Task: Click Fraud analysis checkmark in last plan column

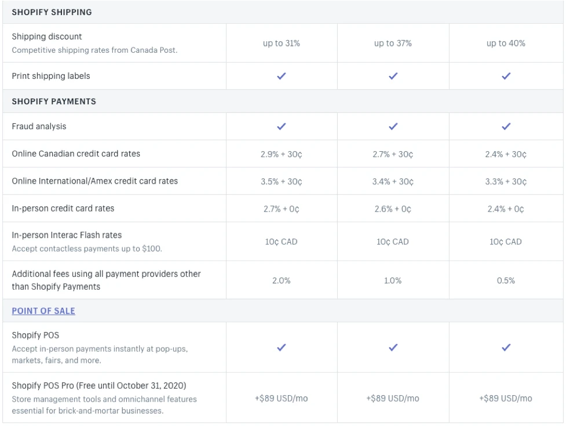Action: click(506, 126)
